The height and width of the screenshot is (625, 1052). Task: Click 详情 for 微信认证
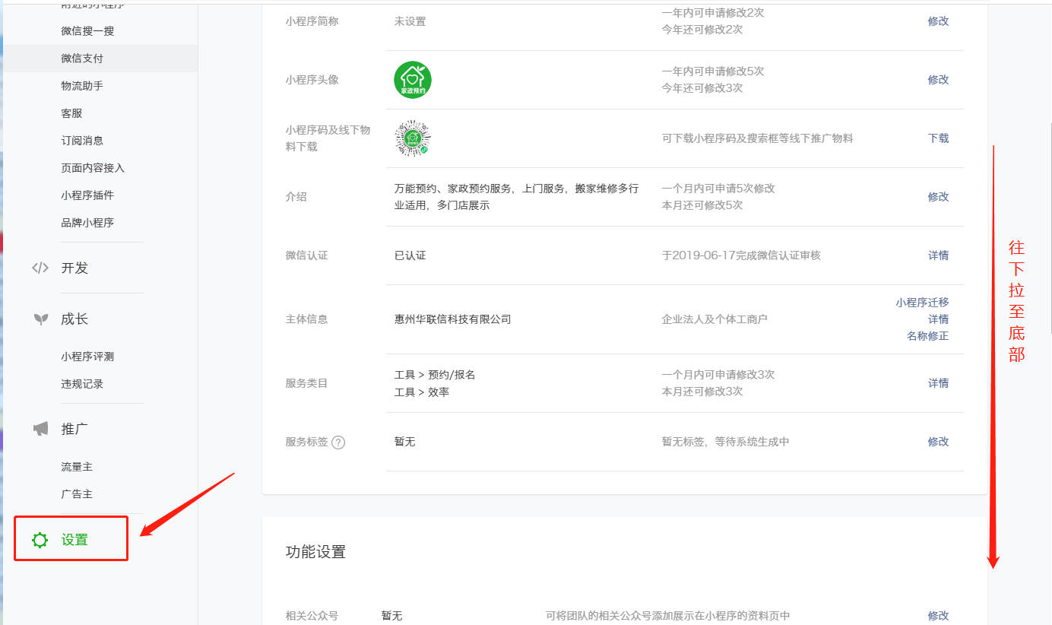click(938, 255)
